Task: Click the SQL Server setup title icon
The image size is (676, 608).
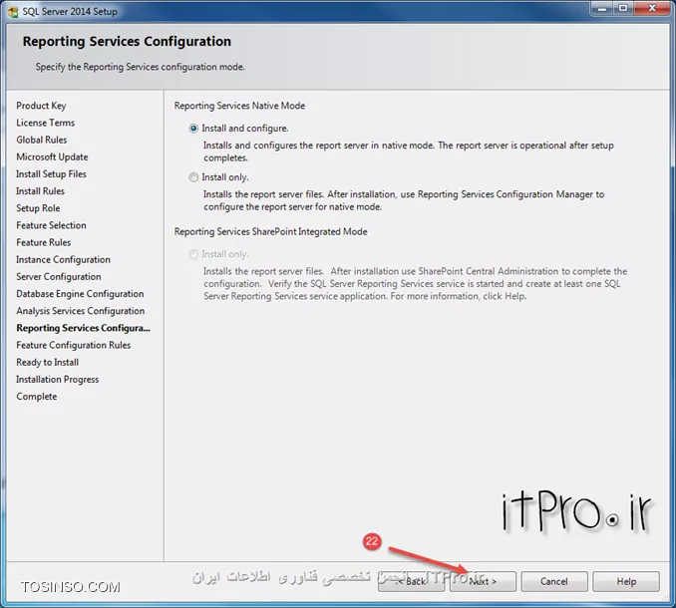Action: (13, 12)
